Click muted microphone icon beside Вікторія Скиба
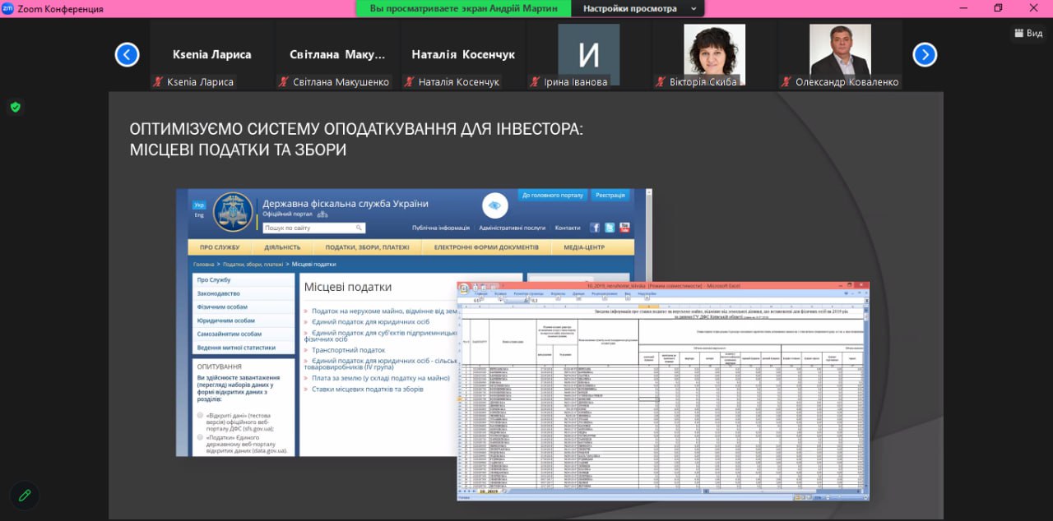 click(x=661, y=82)
